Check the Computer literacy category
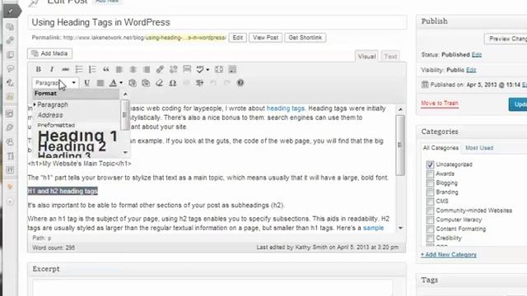The width and height of the screenshot is (527, 296). pos(430,220)
